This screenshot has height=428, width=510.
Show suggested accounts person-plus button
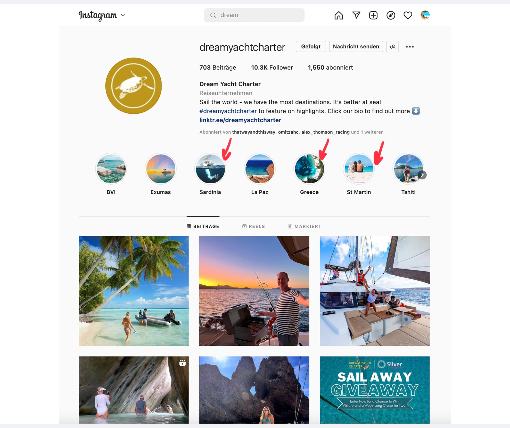pos(392,47)
